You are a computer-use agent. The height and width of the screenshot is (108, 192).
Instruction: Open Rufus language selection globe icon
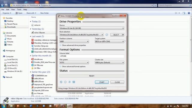click(x=61, y=82)
